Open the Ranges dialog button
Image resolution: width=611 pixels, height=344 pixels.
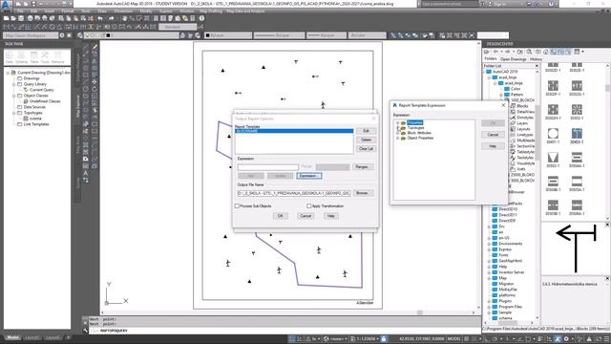point(362,167)
